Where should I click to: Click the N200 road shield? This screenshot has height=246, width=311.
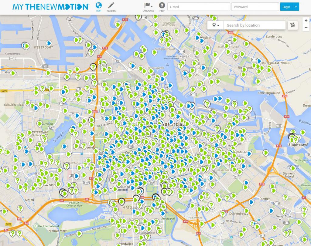[4, 91]
